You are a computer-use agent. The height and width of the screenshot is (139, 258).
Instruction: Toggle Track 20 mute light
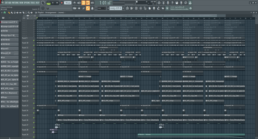pos(34,94)
